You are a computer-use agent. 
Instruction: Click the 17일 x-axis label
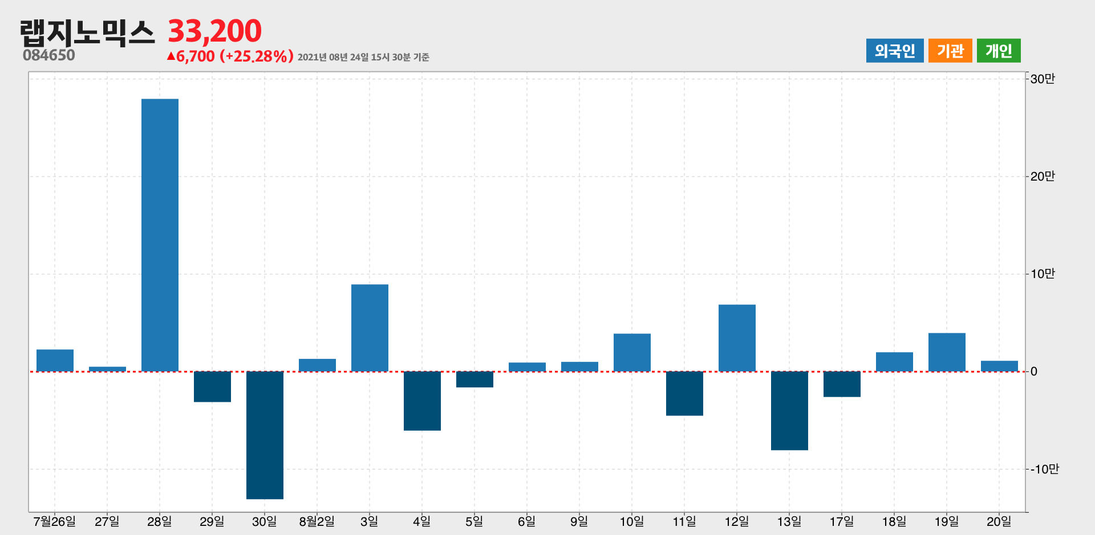842,521
